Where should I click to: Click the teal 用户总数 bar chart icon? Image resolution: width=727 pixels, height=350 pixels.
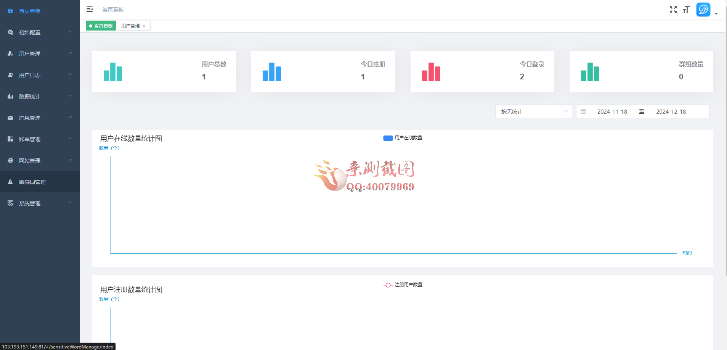coord(113,72)
